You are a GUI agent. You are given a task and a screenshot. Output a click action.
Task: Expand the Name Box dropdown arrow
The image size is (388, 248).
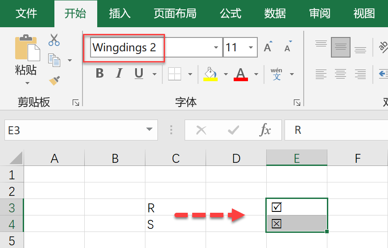(x=149, y=129)
